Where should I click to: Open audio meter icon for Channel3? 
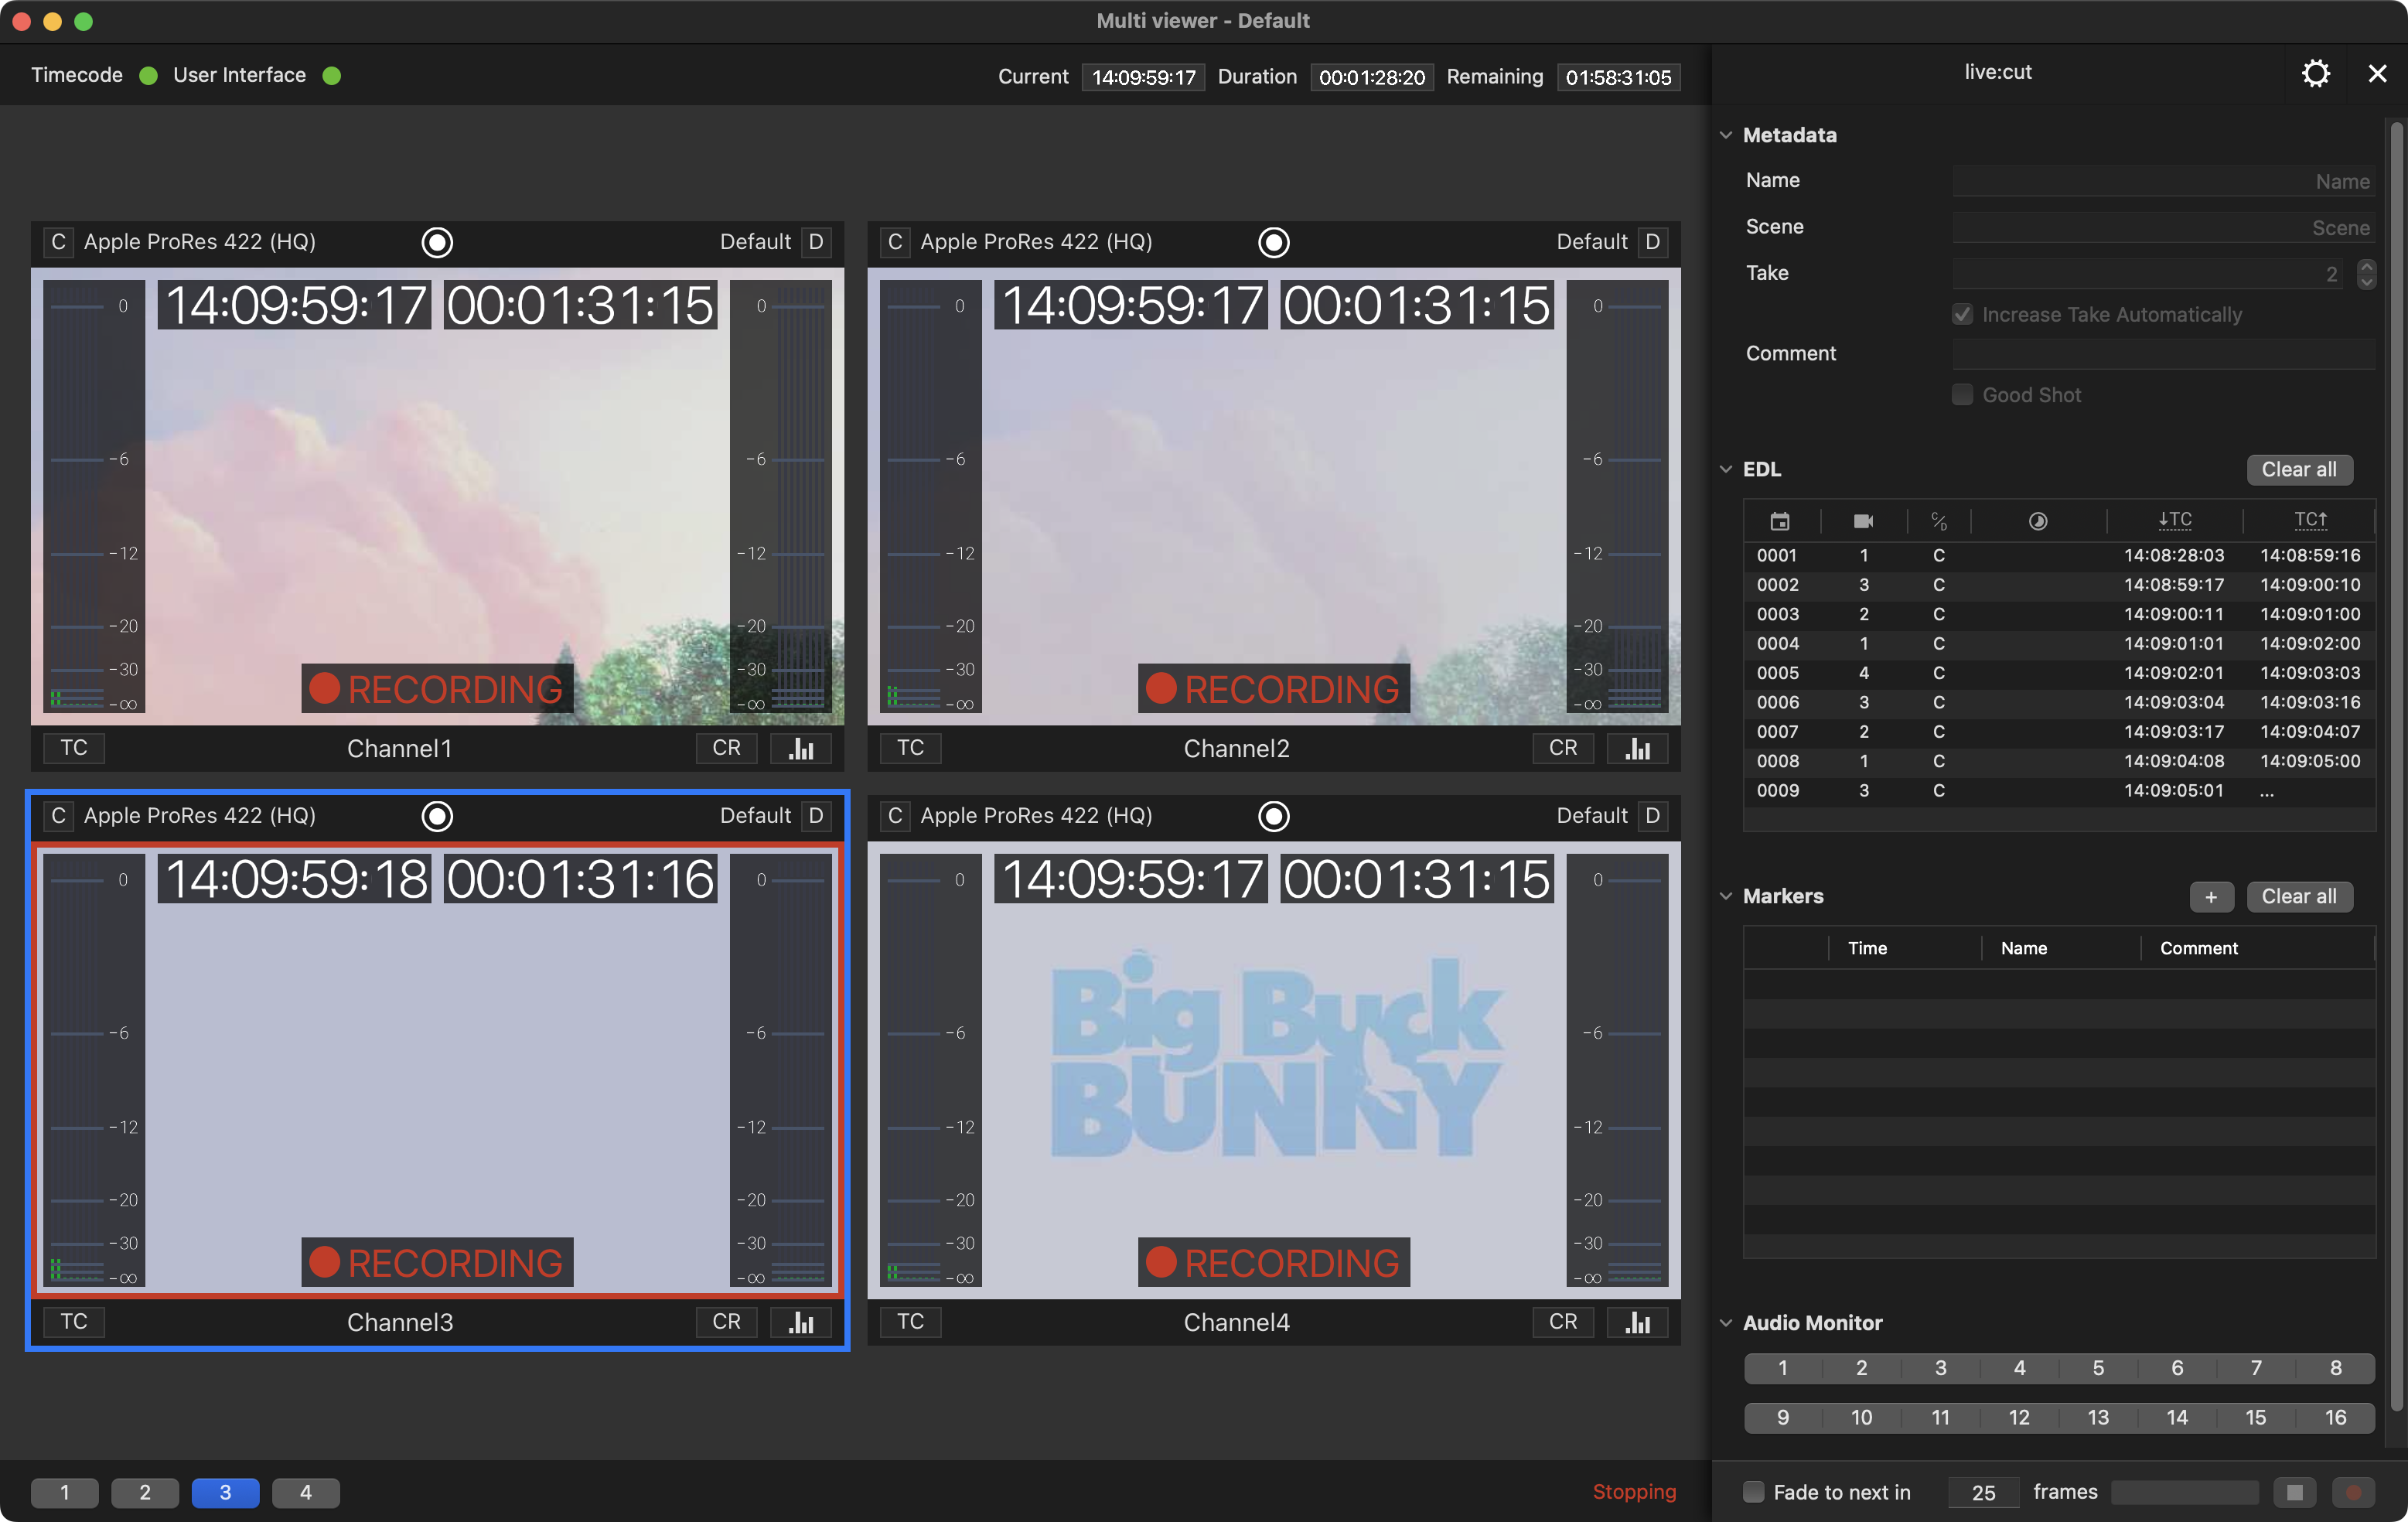[801, 1322]
